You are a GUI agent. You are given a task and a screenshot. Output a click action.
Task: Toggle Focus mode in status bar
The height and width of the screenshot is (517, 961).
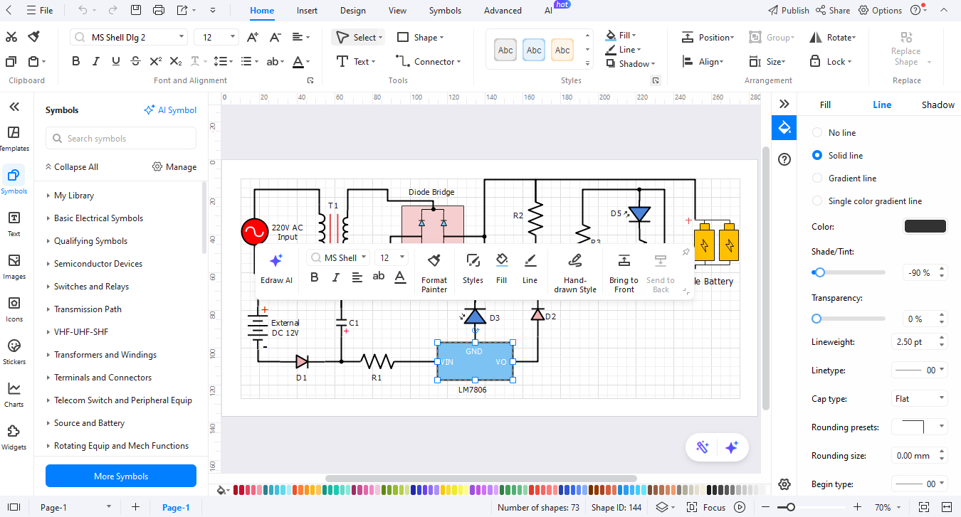(707, 507)
